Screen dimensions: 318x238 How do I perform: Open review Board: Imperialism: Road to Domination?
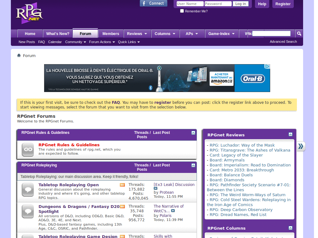coord(250,165)
